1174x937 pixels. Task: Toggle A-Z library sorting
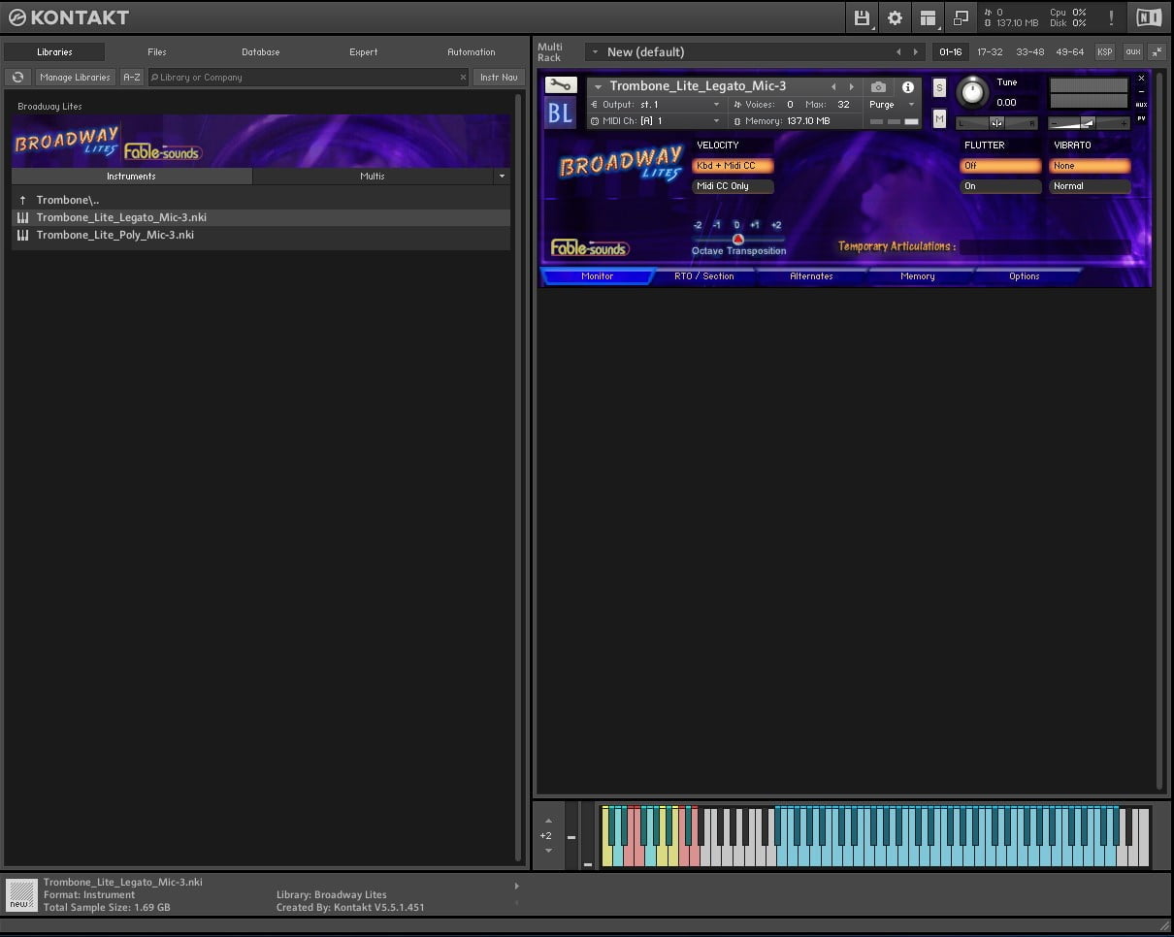coord(131,78)
